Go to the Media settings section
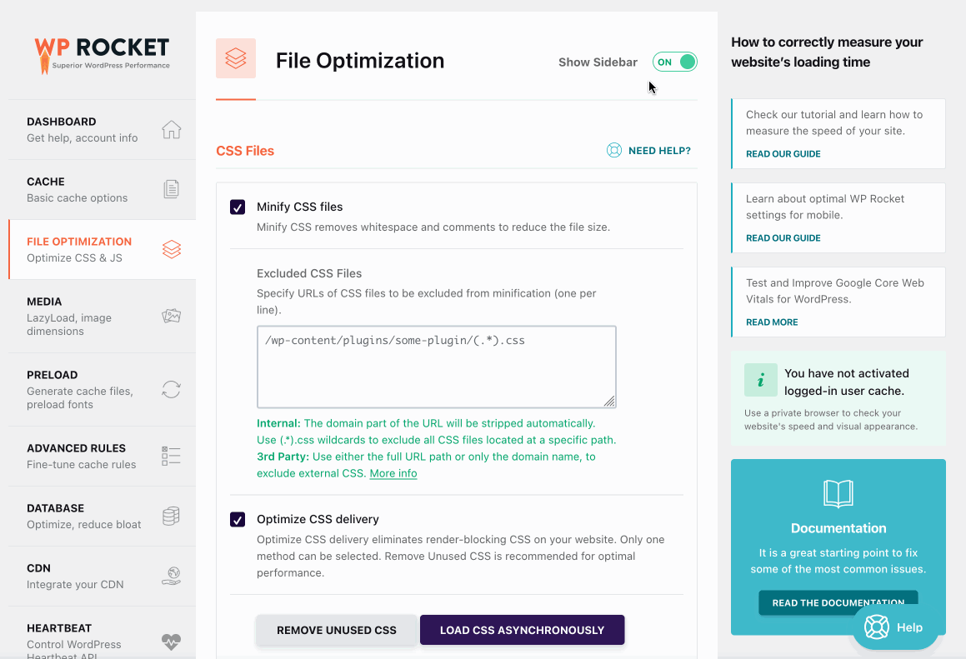Screen dimensions: 966x659 coord(103,316)
